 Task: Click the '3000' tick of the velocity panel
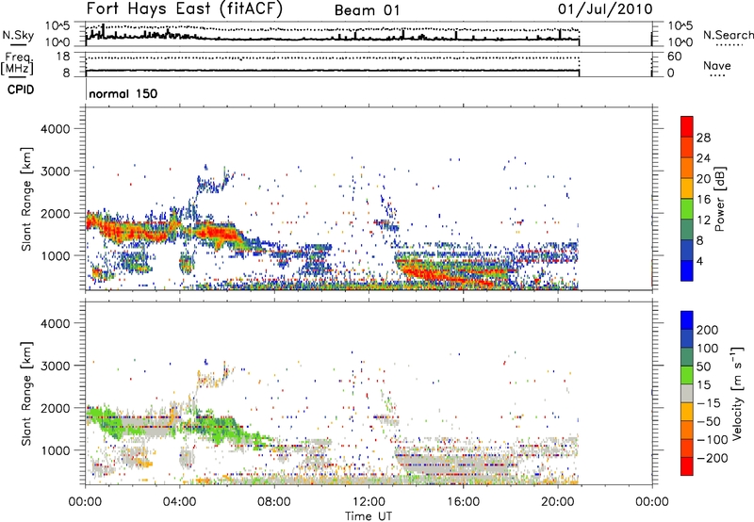(x=55, y=366)
